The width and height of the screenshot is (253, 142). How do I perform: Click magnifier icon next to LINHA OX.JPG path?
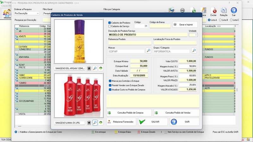(x=95, y=123)
